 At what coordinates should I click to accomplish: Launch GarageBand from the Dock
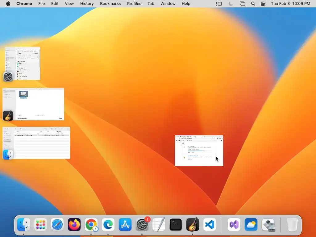point(193,224)
